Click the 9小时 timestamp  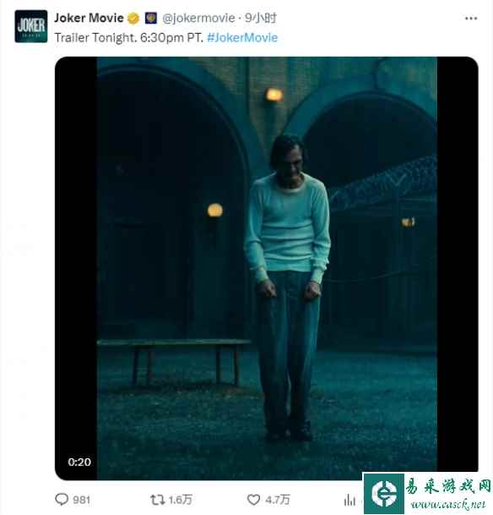pos(261,18)
